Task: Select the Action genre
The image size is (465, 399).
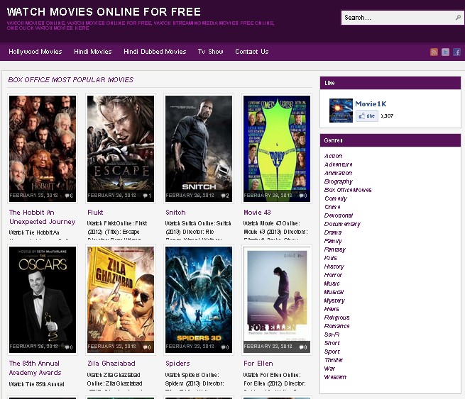Action: click(x=333, y=156)
